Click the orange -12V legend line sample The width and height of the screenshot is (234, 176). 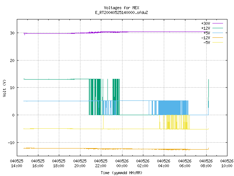pyautogui.click(x=218, y=37)
